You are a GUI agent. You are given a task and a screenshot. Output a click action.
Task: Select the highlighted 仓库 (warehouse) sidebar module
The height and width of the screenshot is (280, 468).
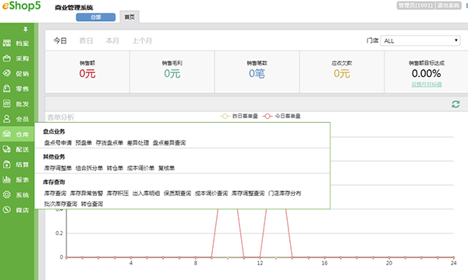coord(16,135)
